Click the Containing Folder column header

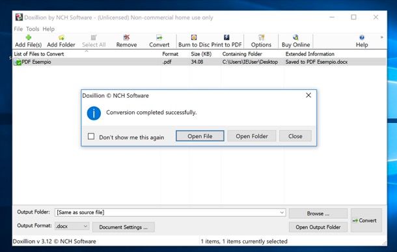[x=242, y=54]
